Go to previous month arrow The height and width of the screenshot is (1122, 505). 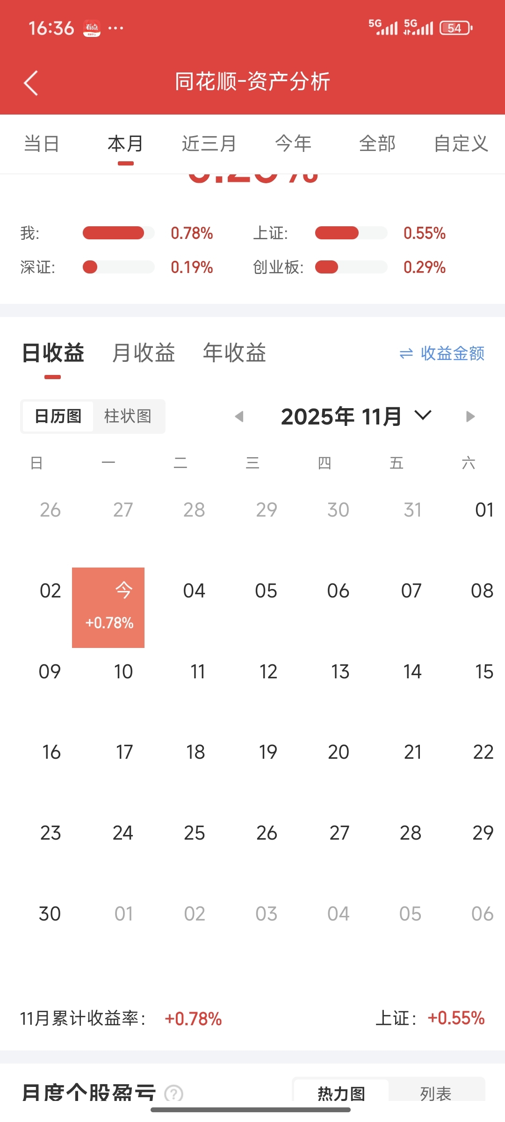coord(239,416)
